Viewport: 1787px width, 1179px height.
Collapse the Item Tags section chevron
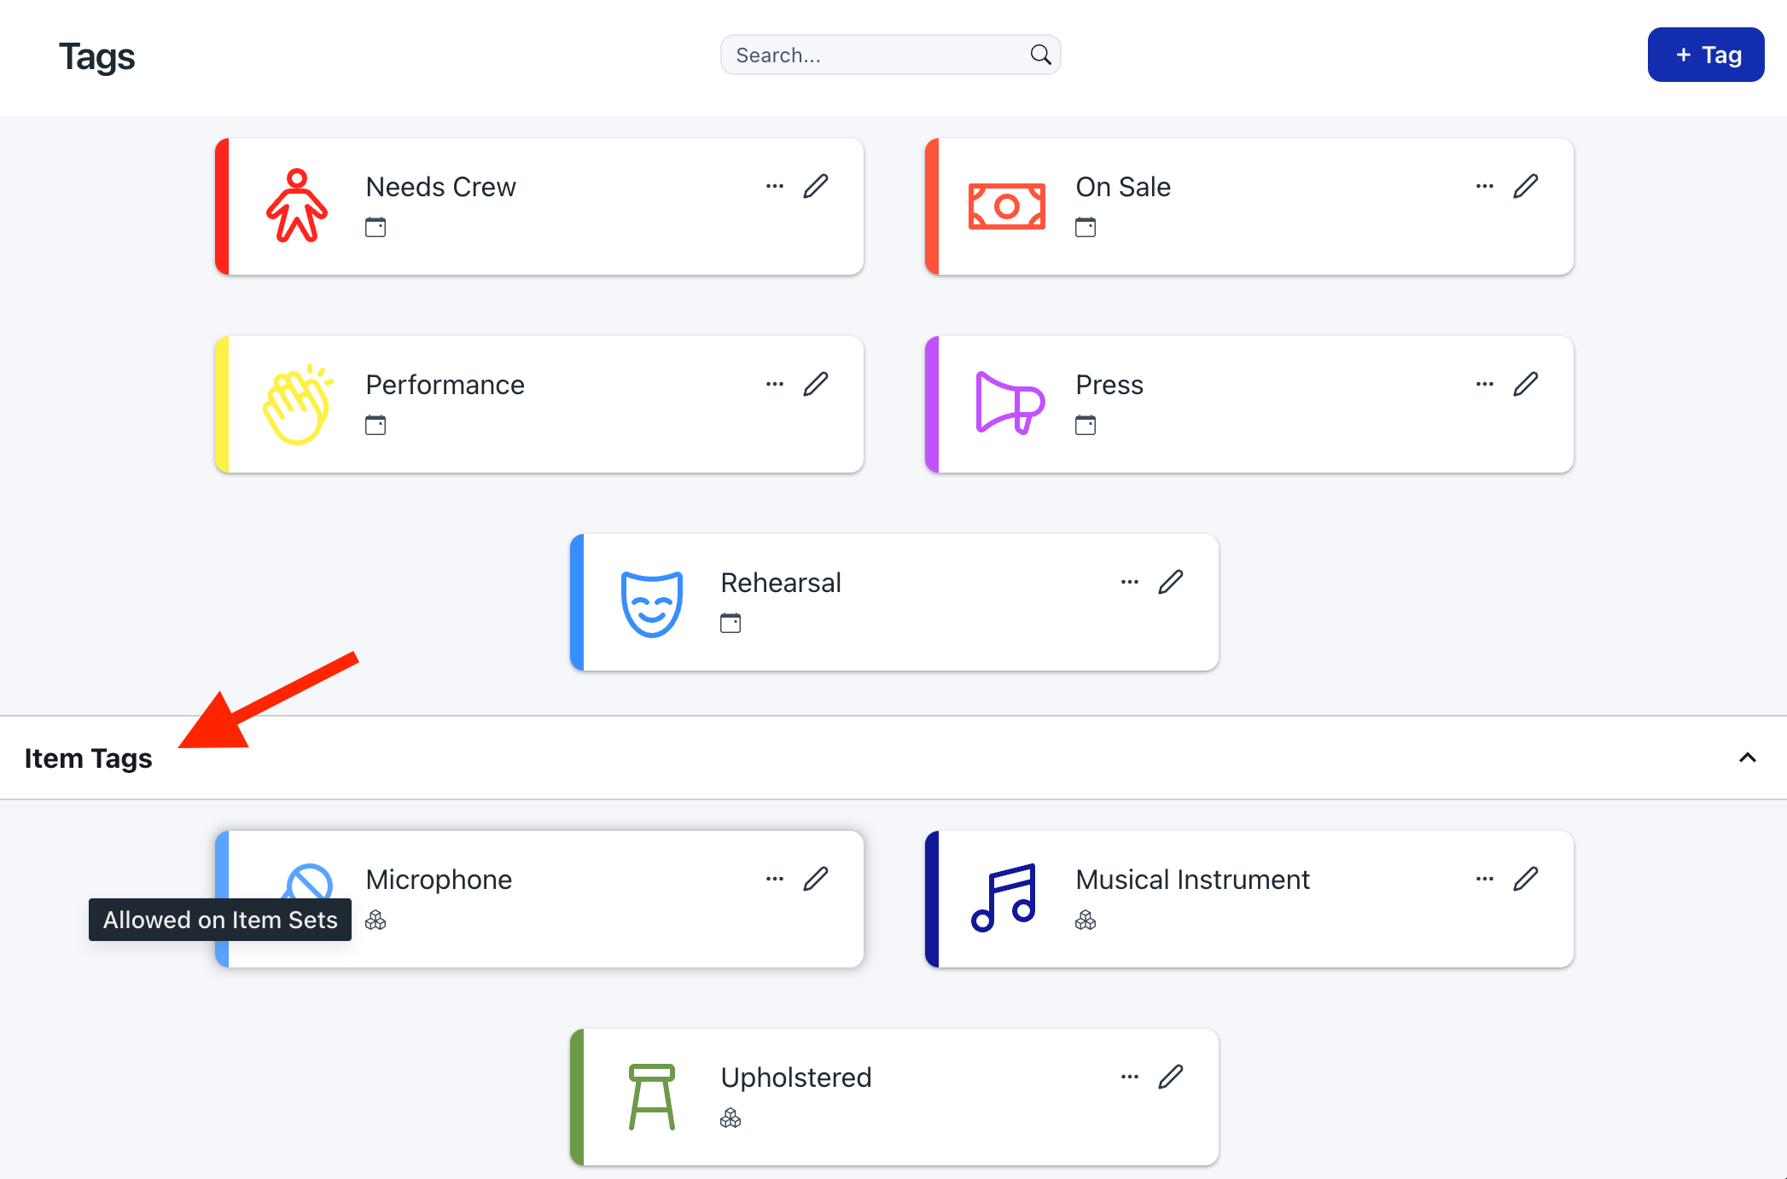click(1747, 758)
